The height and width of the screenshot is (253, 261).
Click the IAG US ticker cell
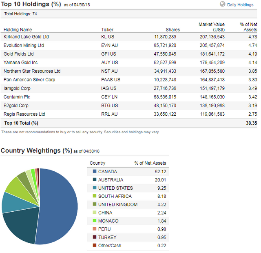point(109,88)
